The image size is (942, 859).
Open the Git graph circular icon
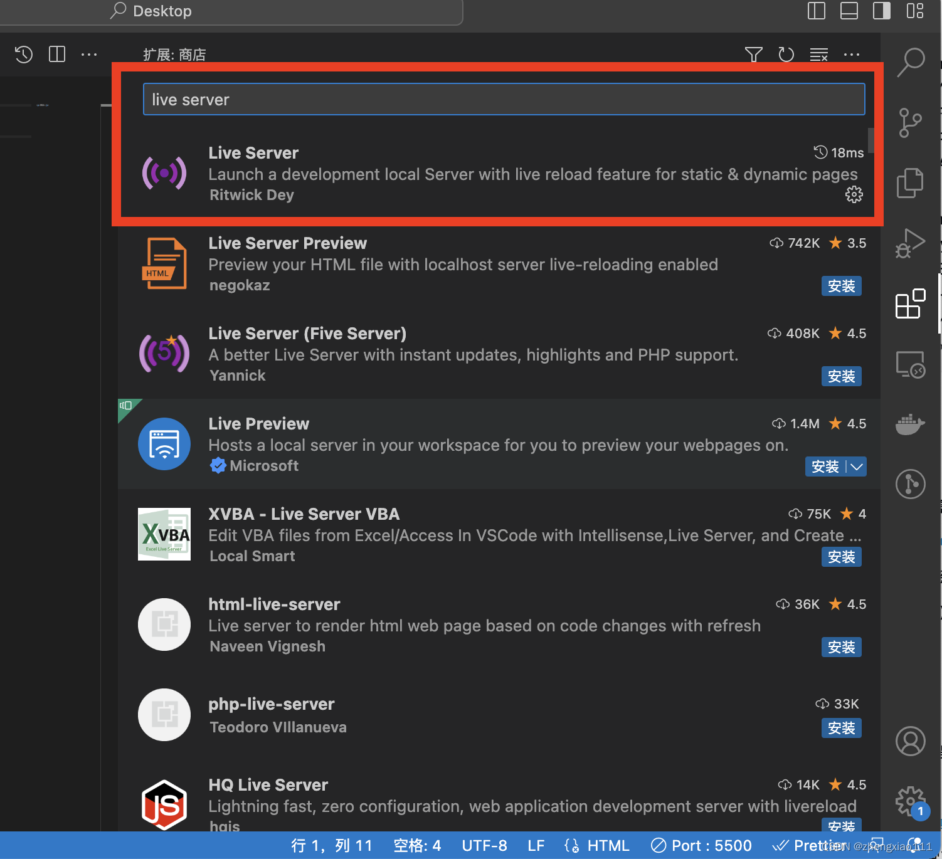911,484
